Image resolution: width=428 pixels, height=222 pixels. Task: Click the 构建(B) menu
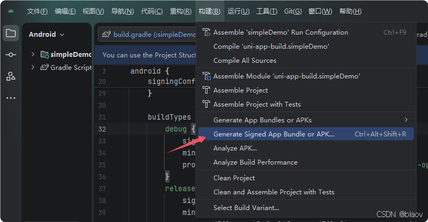pos(210,11)
